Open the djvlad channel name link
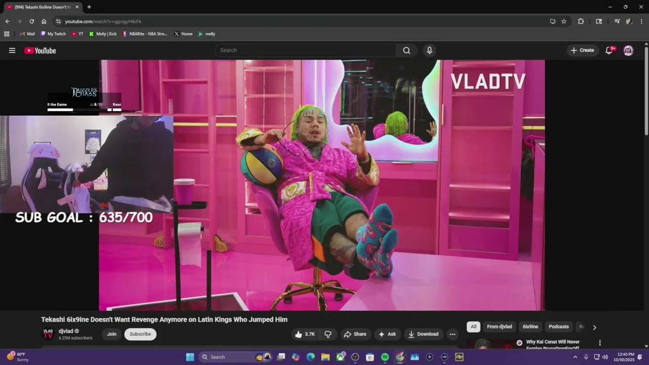This screenshot has height=365, width=649. [x=66, y=331]
